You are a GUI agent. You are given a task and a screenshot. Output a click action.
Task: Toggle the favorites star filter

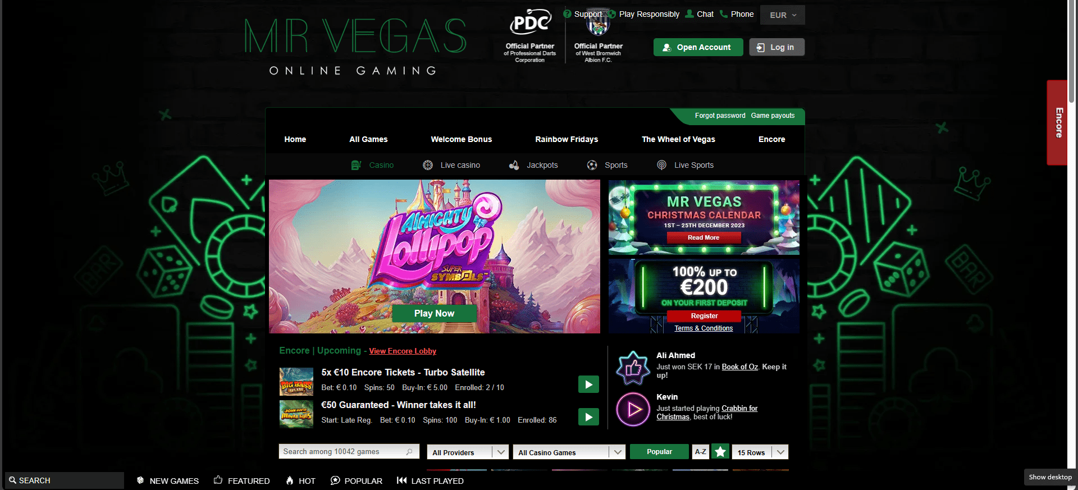coord(720,452)
